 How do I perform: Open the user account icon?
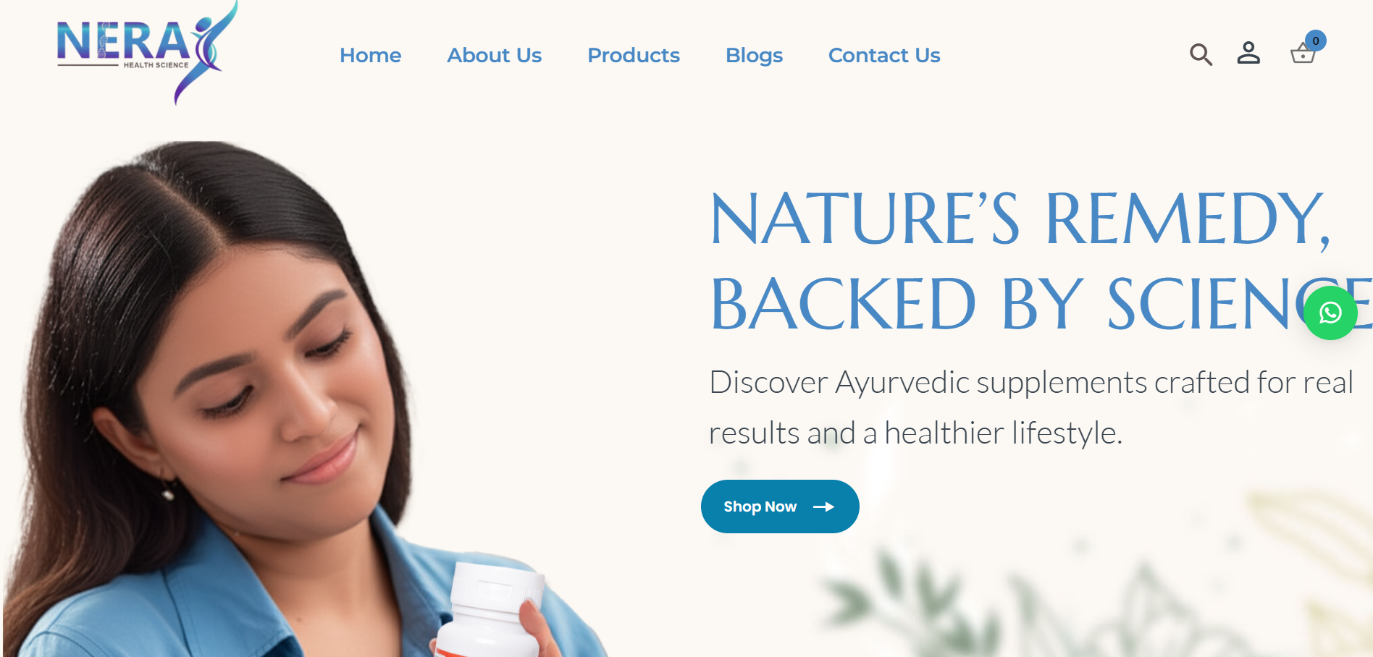1248,53
